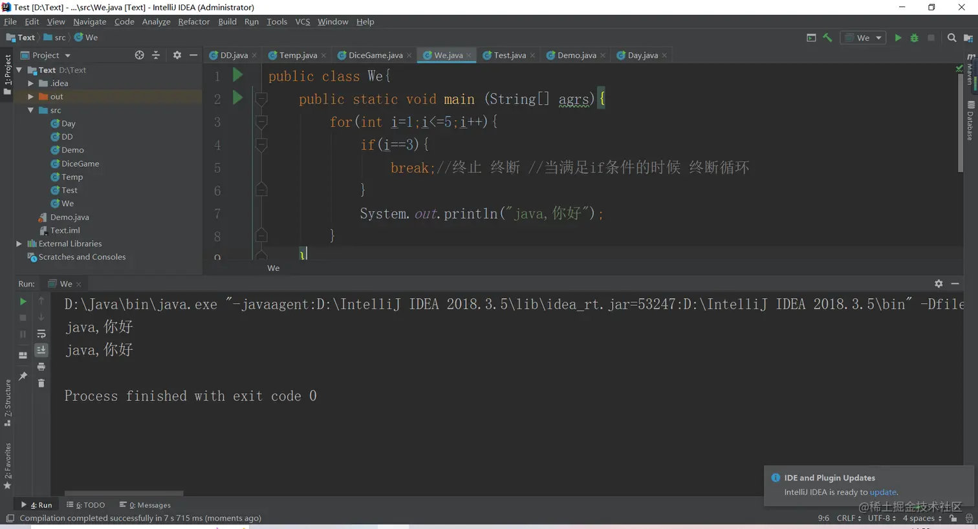Click run gutter arrow beside main method
This screenshot has height=529, width=978.
237,98
